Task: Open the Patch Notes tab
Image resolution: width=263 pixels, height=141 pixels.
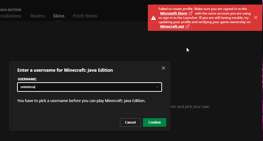Action: [85, 16]
